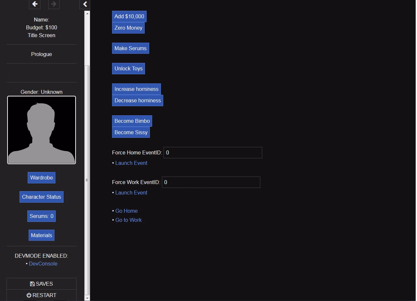Click the sidebar scrollbar up arrow

click(x=87, y=13)
